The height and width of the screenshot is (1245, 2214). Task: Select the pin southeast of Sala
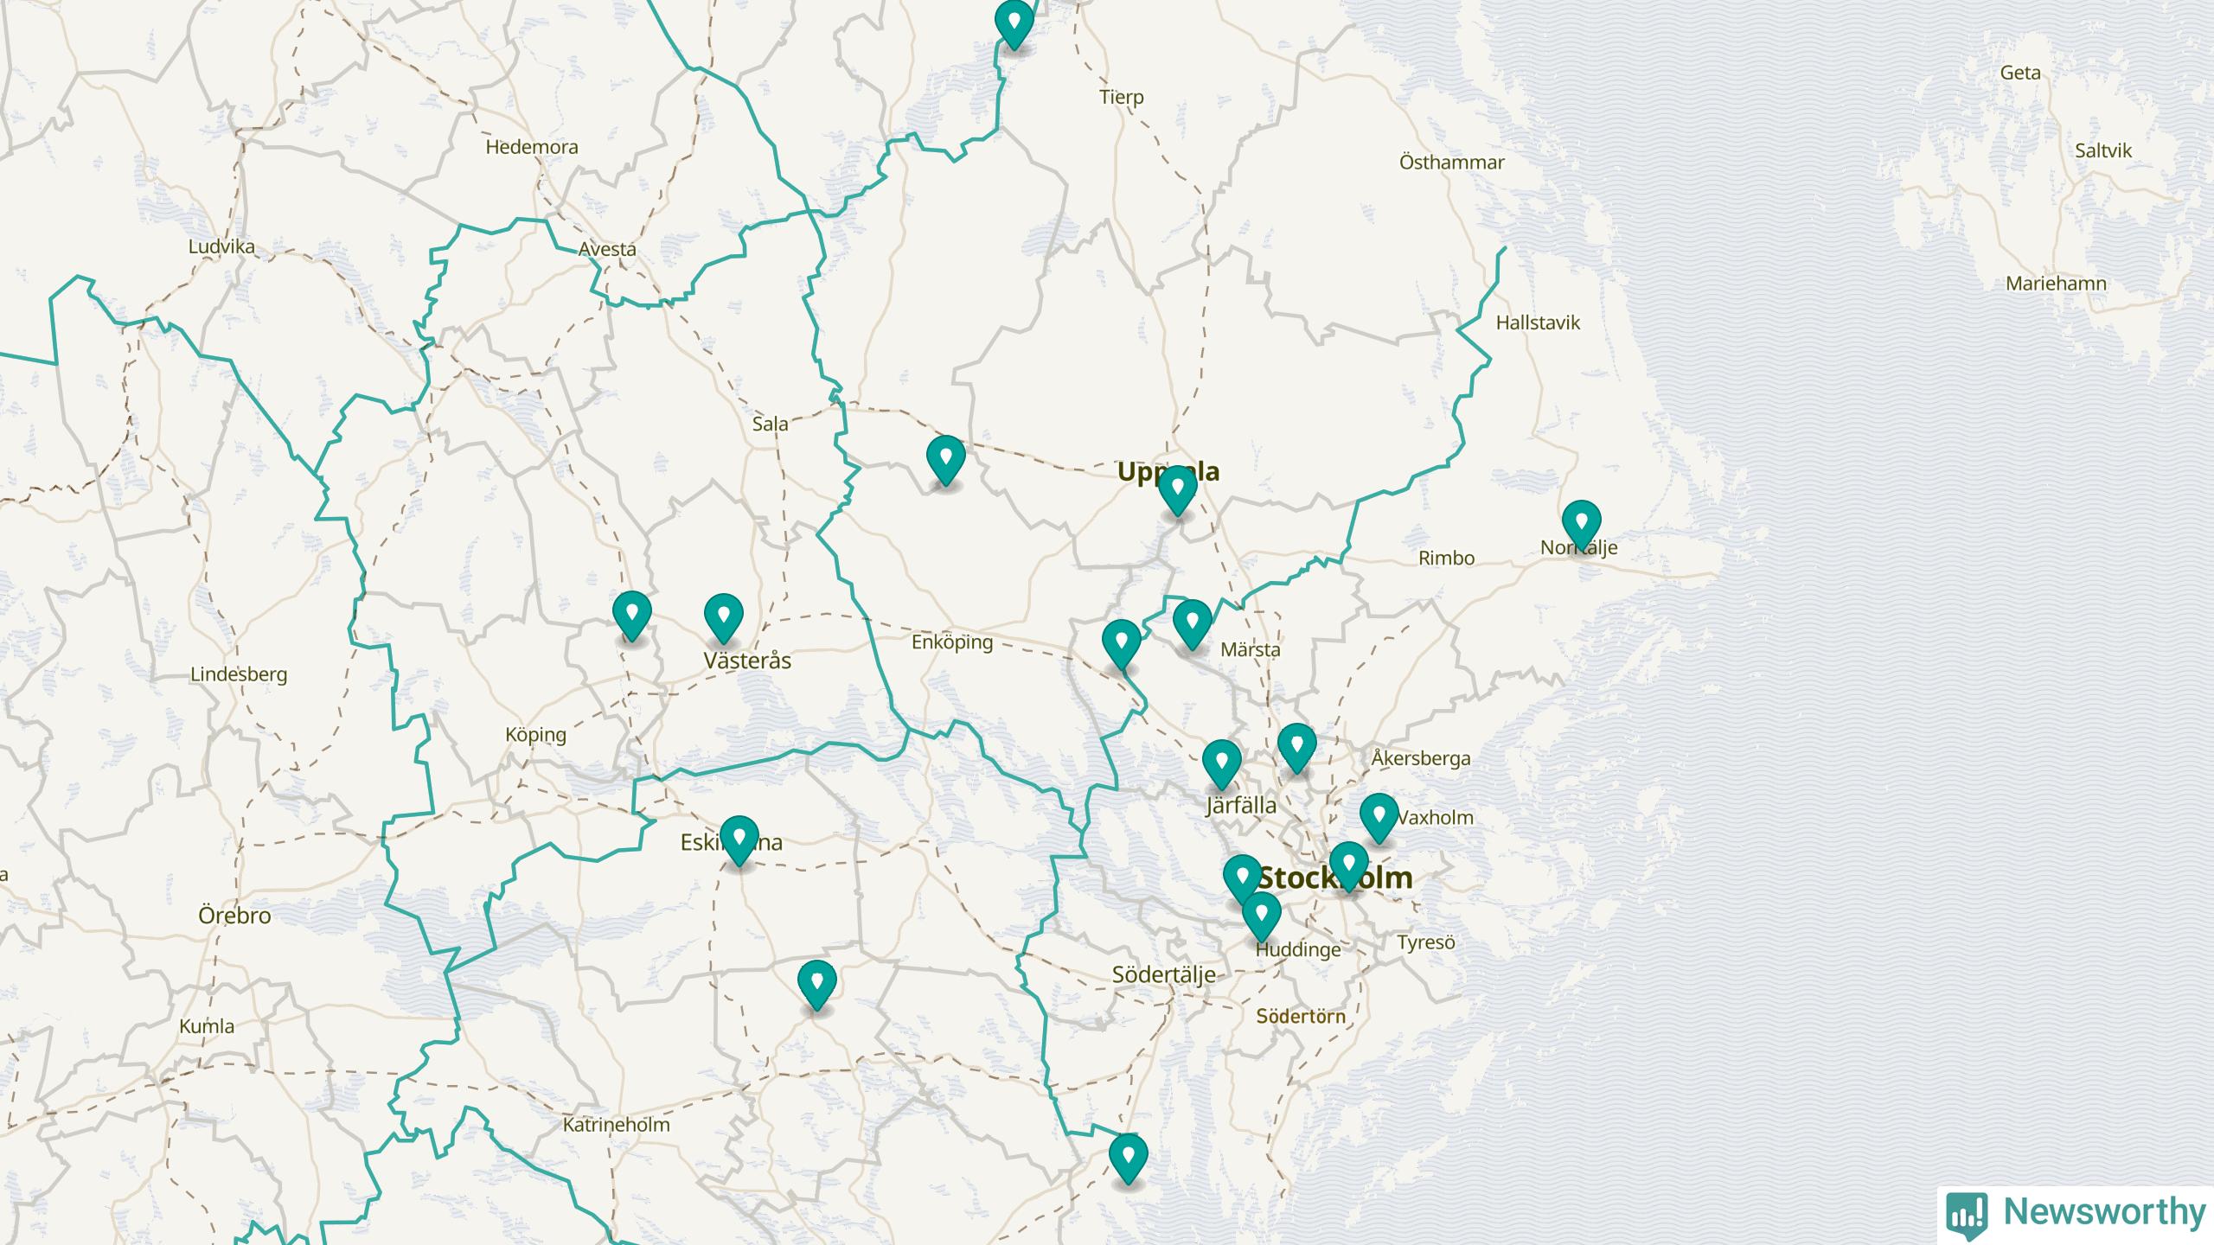click(x=945, y=457)
